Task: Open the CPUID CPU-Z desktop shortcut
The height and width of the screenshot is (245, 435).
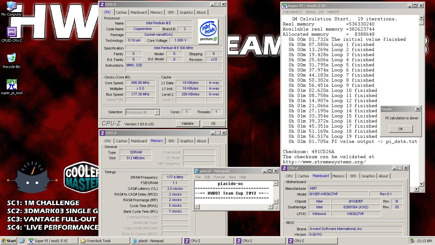Action: pos(11,35)
